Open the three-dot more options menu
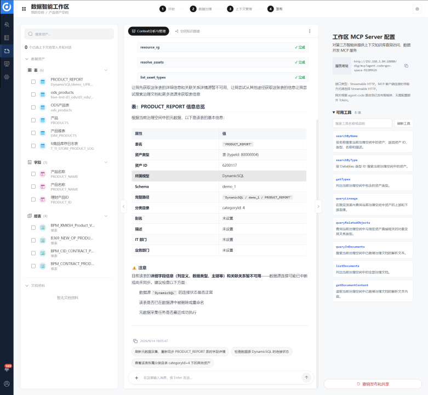This screenshot has width=428, height=395. tap(310, 31)
